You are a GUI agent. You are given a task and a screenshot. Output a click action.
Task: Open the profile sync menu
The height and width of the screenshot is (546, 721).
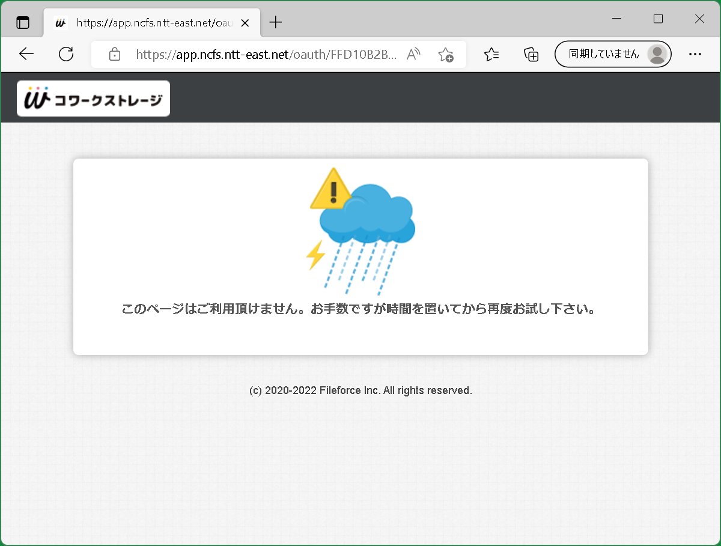coord(657,53)
